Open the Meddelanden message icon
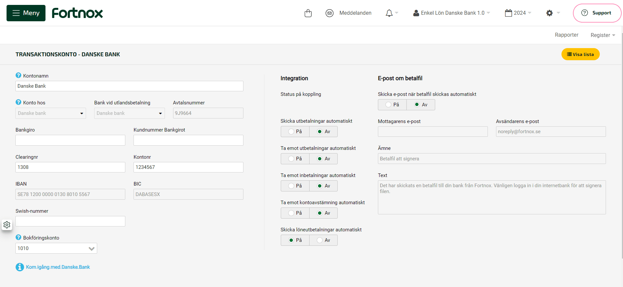The image size is (623, 287). (x=329, y=13)
